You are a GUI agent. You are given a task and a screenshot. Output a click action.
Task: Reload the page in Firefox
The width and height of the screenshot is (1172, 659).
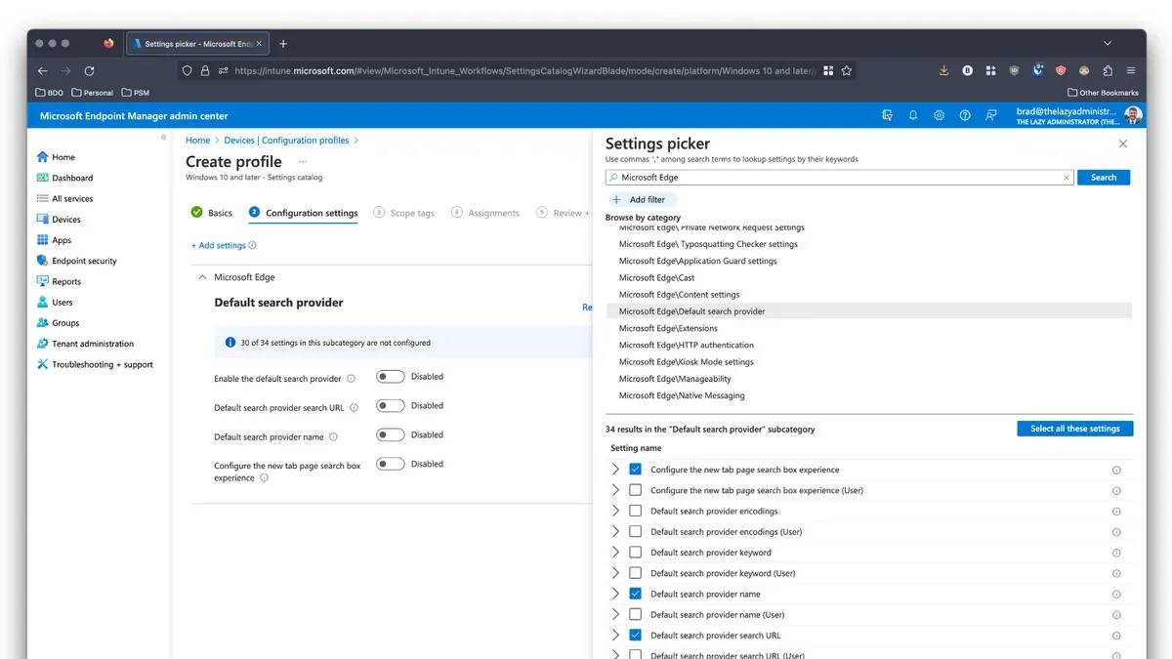89,70
